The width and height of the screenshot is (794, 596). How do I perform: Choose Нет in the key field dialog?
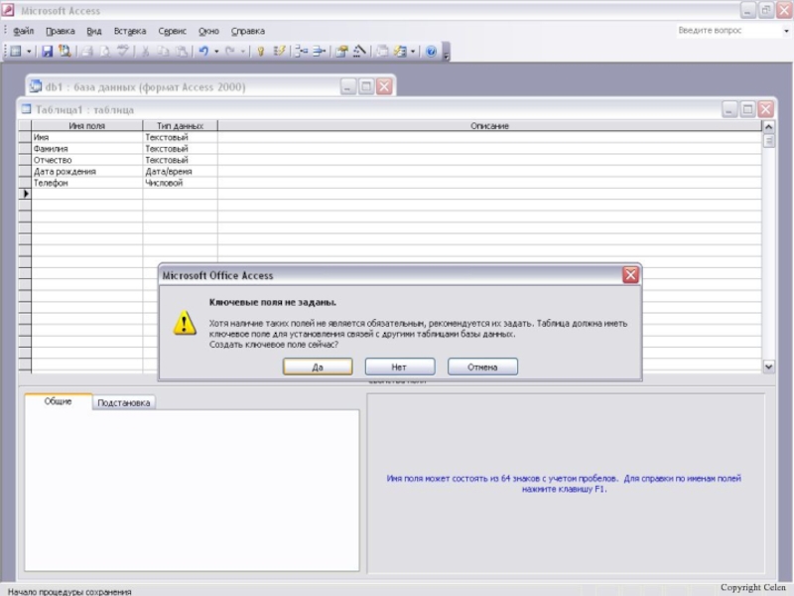point(399,367)
